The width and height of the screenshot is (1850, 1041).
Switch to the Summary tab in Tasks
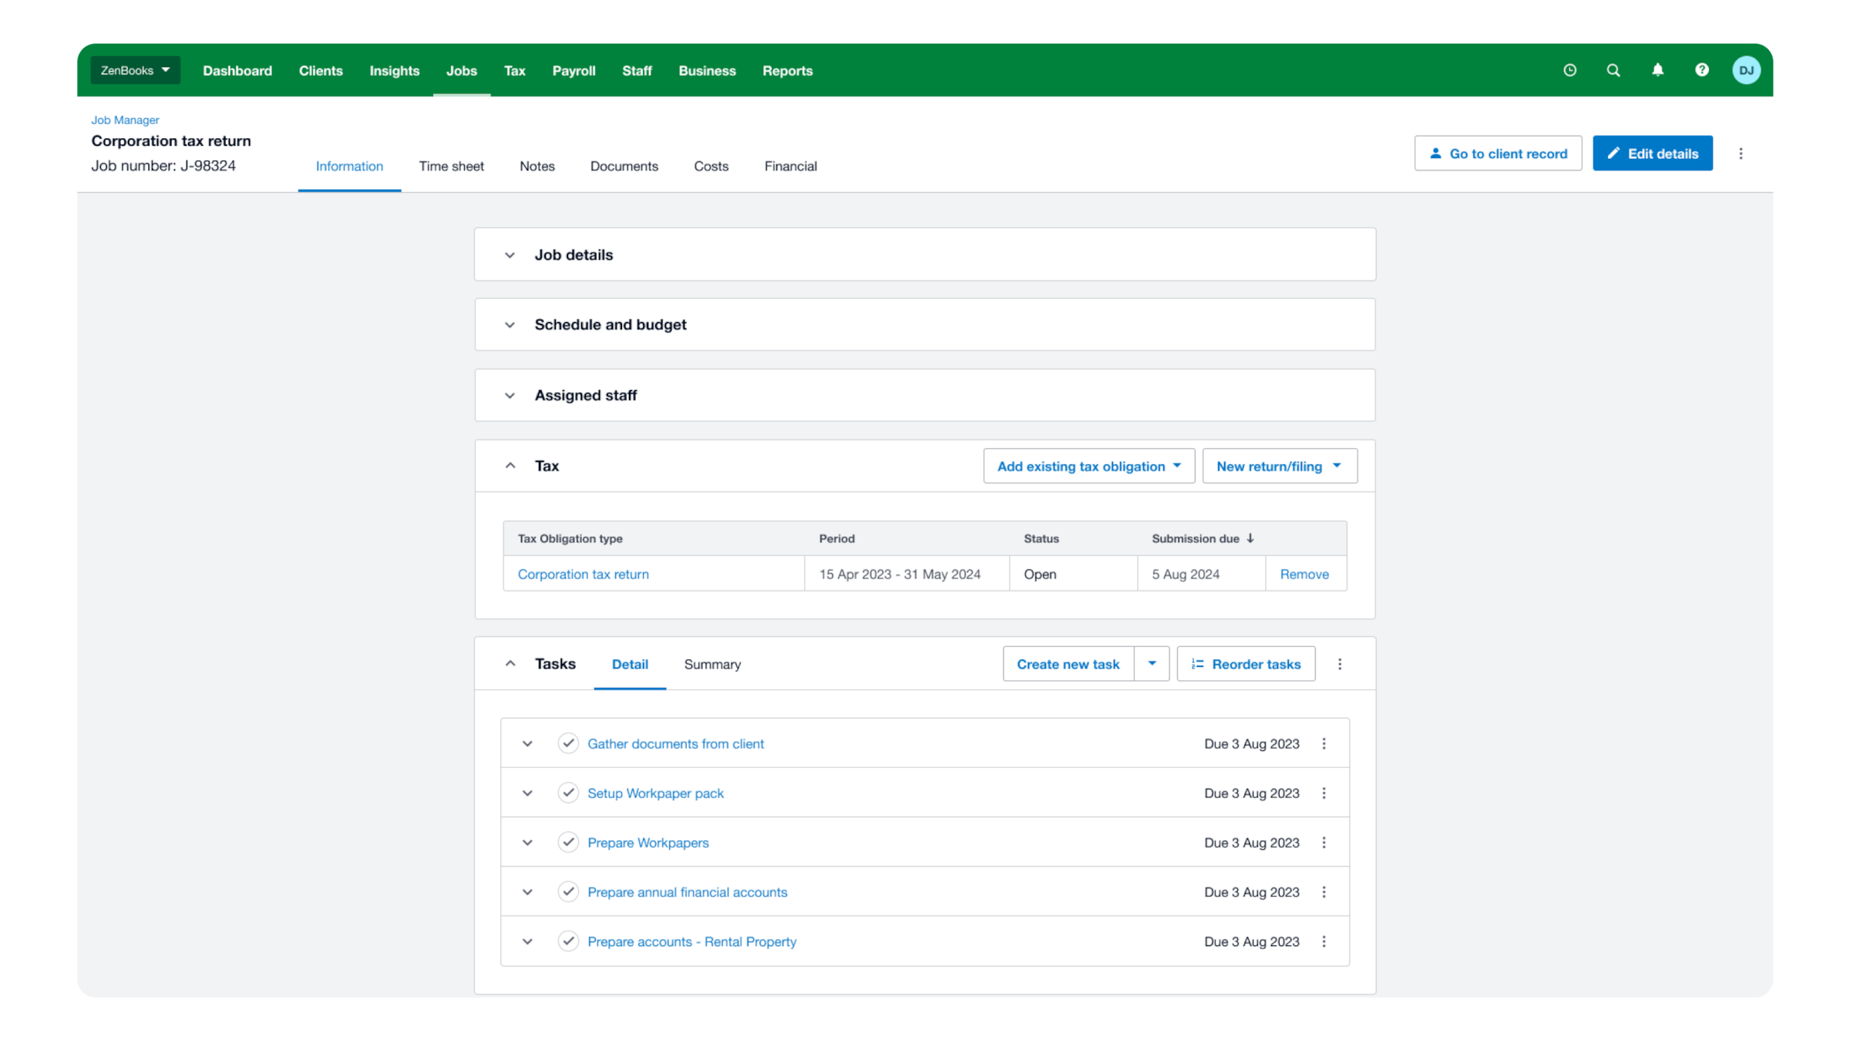coord(711,664)
